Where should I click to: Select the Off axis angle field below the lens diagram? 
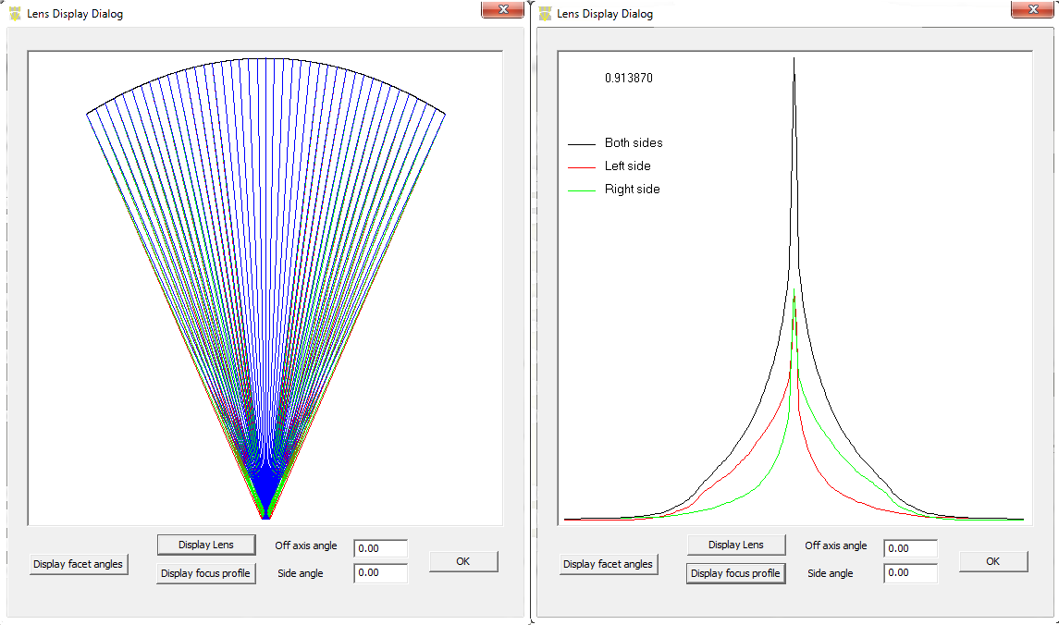(x=380, y=548)
